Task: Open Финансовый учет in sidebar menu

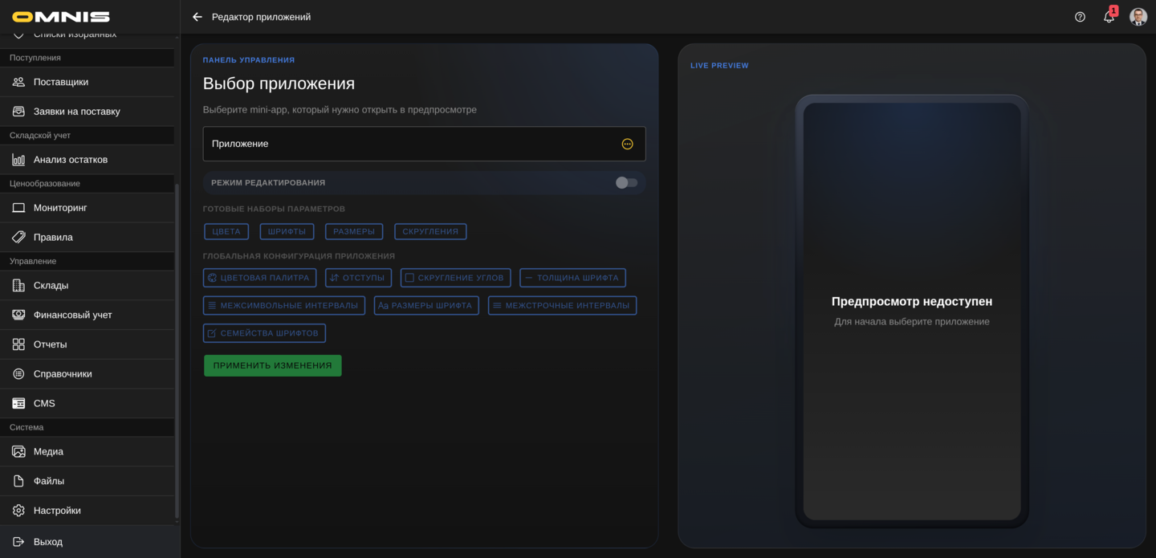Action: tap(72, 315)
